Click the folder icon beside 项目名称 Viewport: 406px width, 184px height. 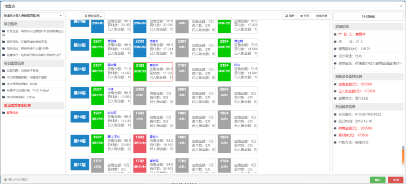click(x=4, y=41)
